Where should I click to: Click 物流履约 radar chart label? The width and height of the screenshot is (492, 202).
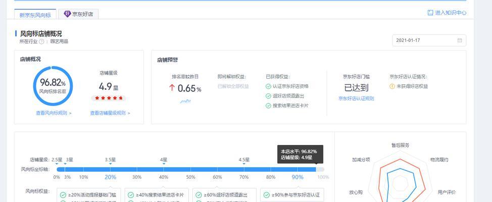pos(439,160)
